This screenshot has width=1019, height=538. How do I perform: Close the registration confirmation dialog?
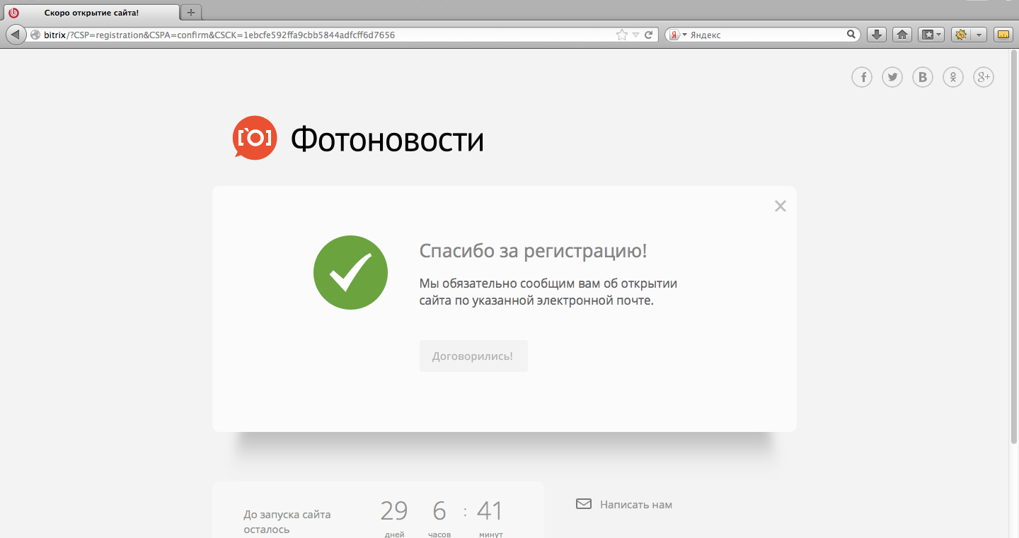[780, 206]
